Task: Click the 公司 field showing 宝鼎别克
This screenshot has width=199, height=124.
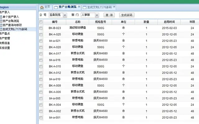Action: pos(56,15)
